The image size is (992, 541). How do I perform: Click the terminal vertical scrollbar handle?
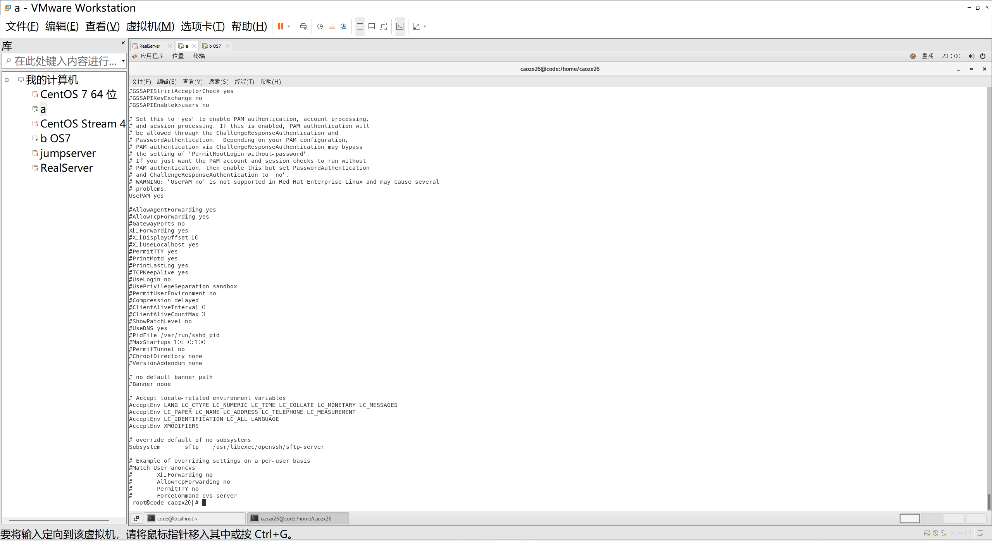tap(989, 501)
